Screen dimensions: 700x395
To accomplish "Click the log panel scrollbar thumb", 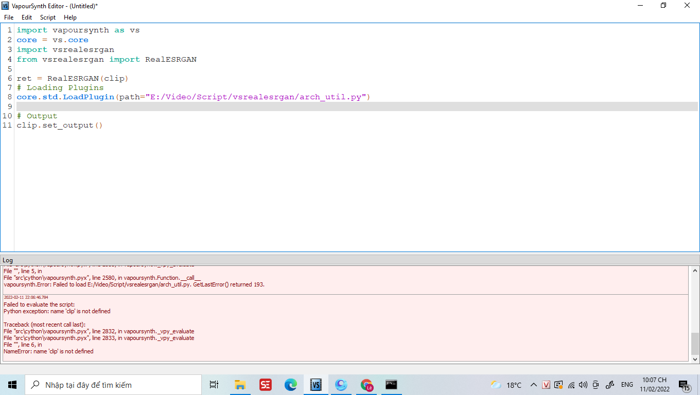I will click(695, 343).
